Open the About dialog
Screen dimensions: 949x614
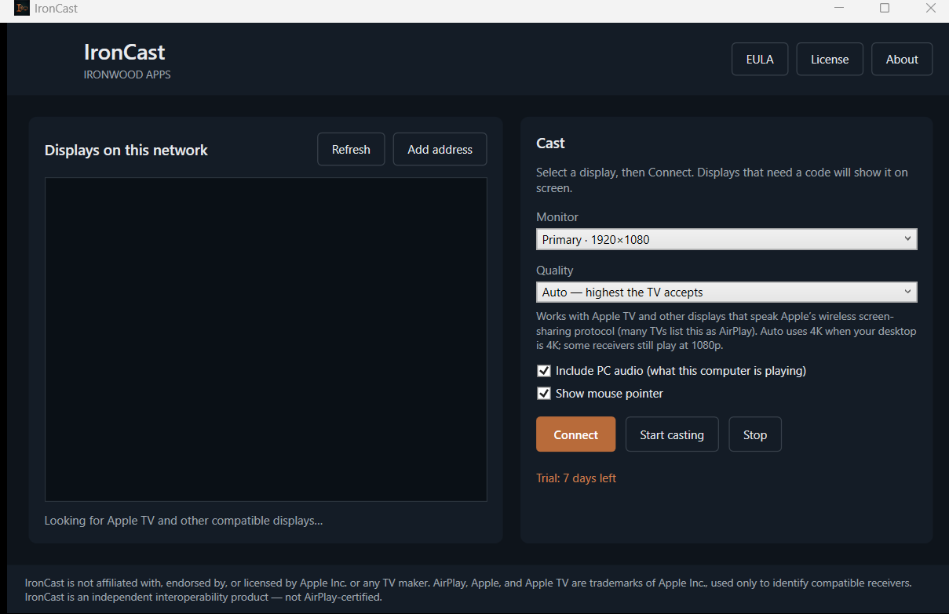click(x=902, y=59)
